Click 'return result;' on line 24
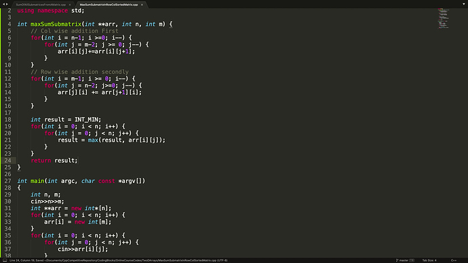This screenshot has width=468, height=263. pos(54,161)
